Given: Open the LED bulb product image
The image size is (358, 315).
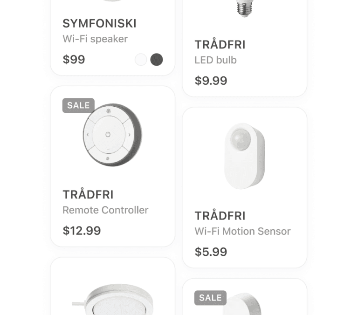Looking at the screenshot, I should click(245, 8).
